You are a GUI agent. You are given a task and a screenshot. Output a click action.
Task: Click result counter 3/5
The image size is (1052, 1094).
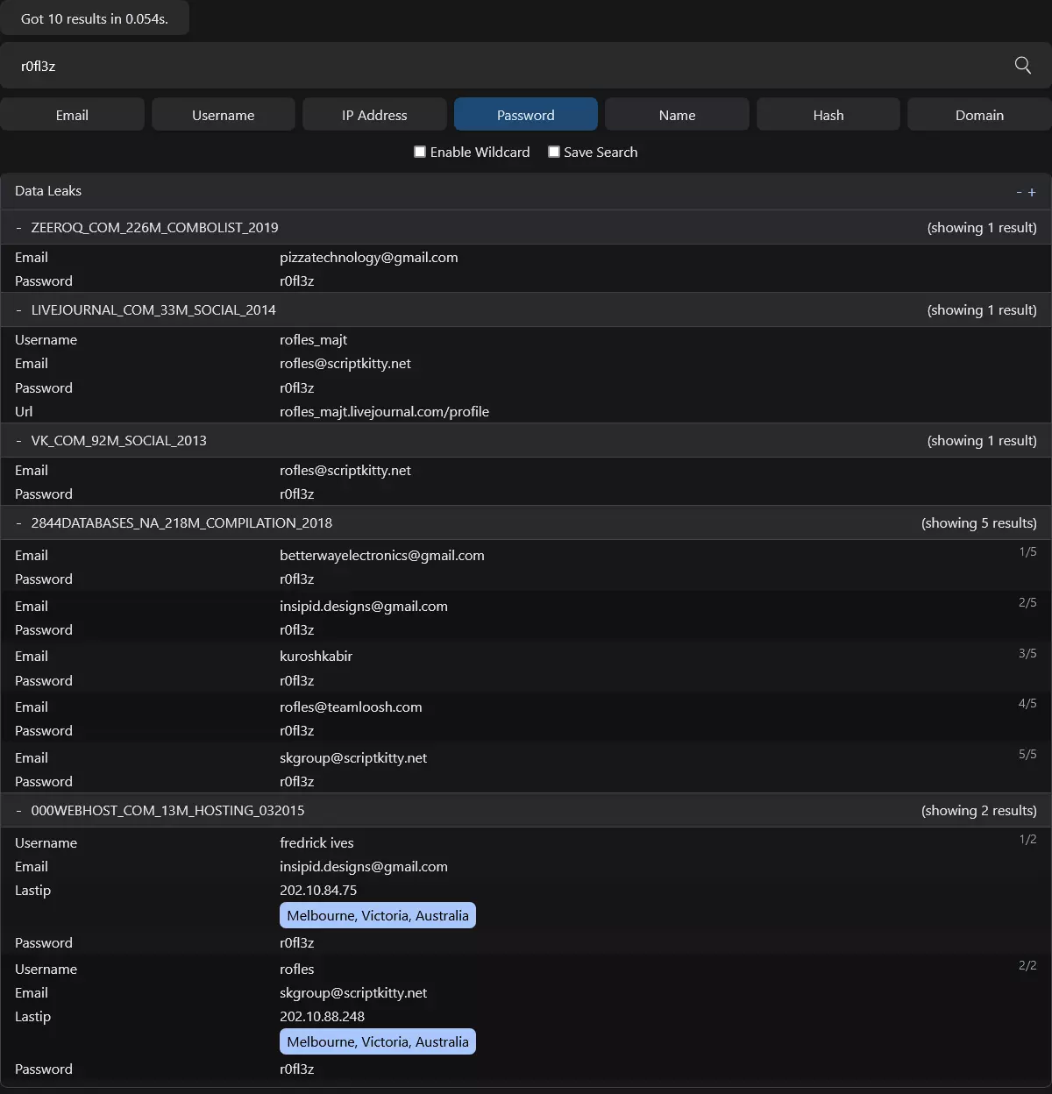pos(1027,653)
